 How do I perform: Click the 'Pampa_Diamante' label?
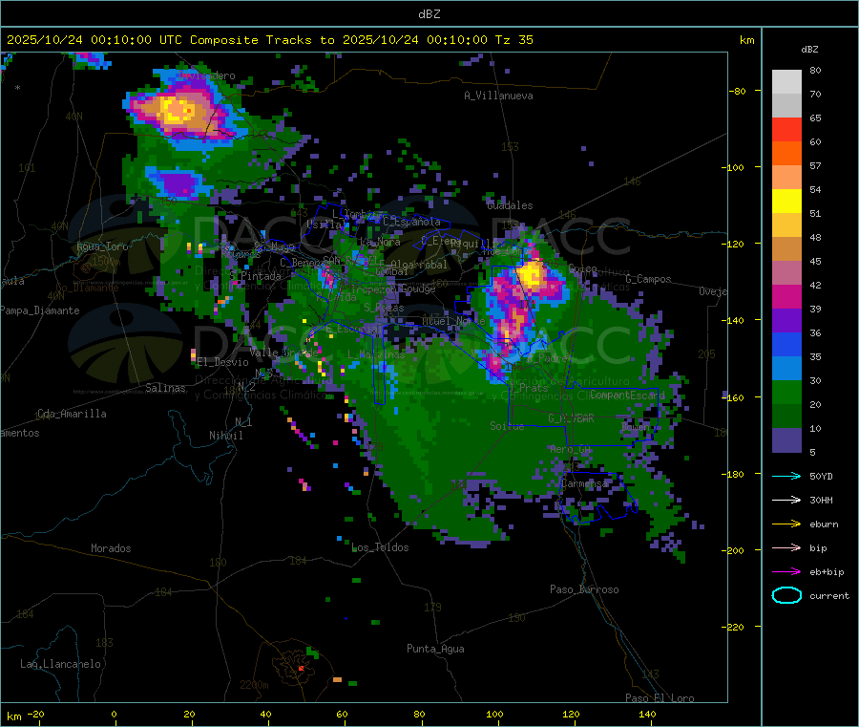(x=40, y=310)
